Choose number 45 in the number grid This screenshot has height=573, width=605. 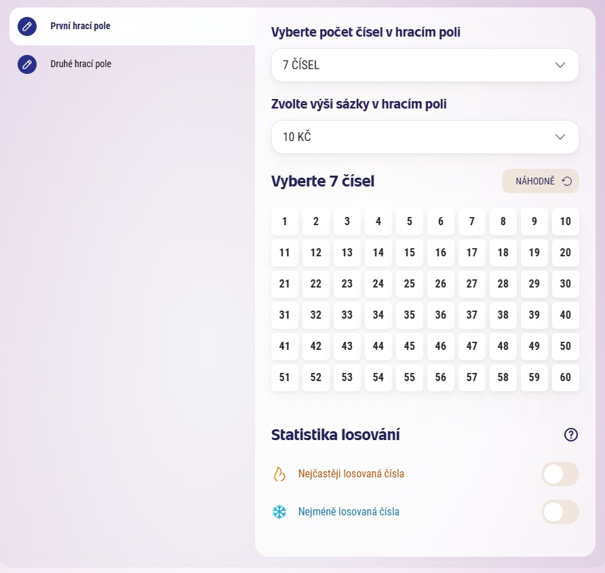click(410, 346)
